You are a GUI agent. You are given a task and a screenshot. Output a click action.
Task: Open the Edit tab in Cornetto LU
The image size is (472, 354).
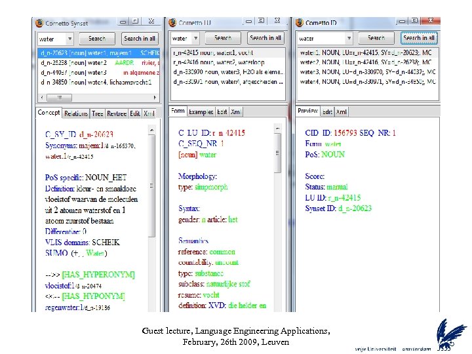coord(222,111)
